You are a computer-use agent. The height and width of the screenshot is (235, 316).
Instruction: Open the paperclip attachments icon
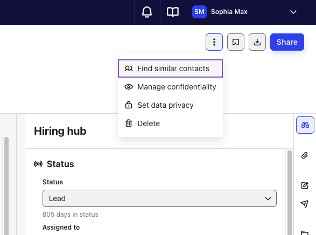[x=305, y=155]
